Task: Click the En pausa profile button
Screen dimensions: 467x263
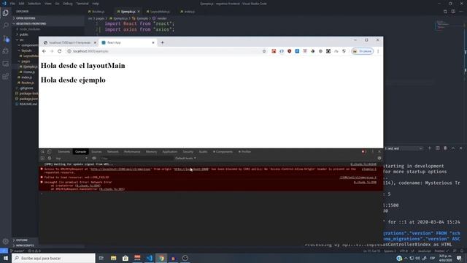Action: pyautogui.click(x=362, y=51)
